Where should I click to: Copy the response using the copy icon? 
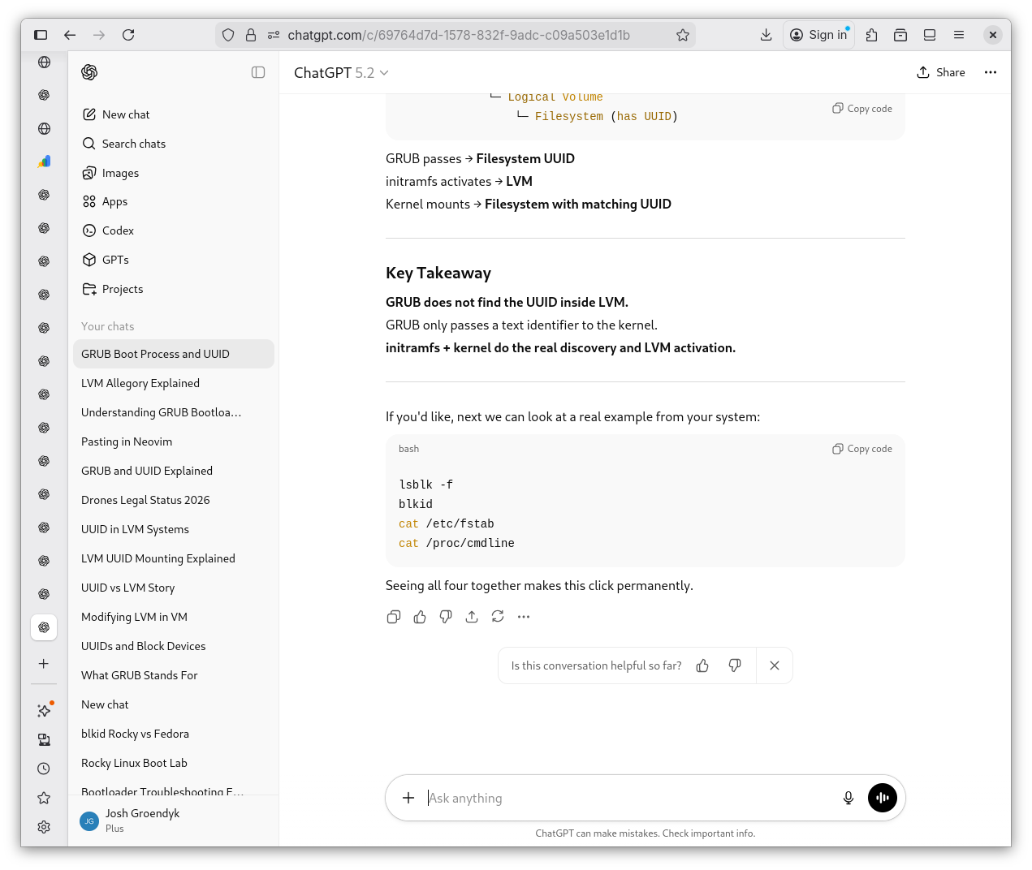point(394,617)
